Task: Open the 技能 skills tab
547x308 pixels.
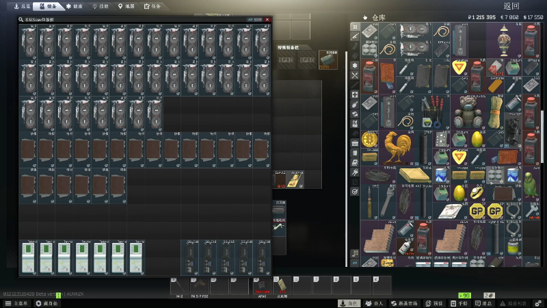Action: 101,6
